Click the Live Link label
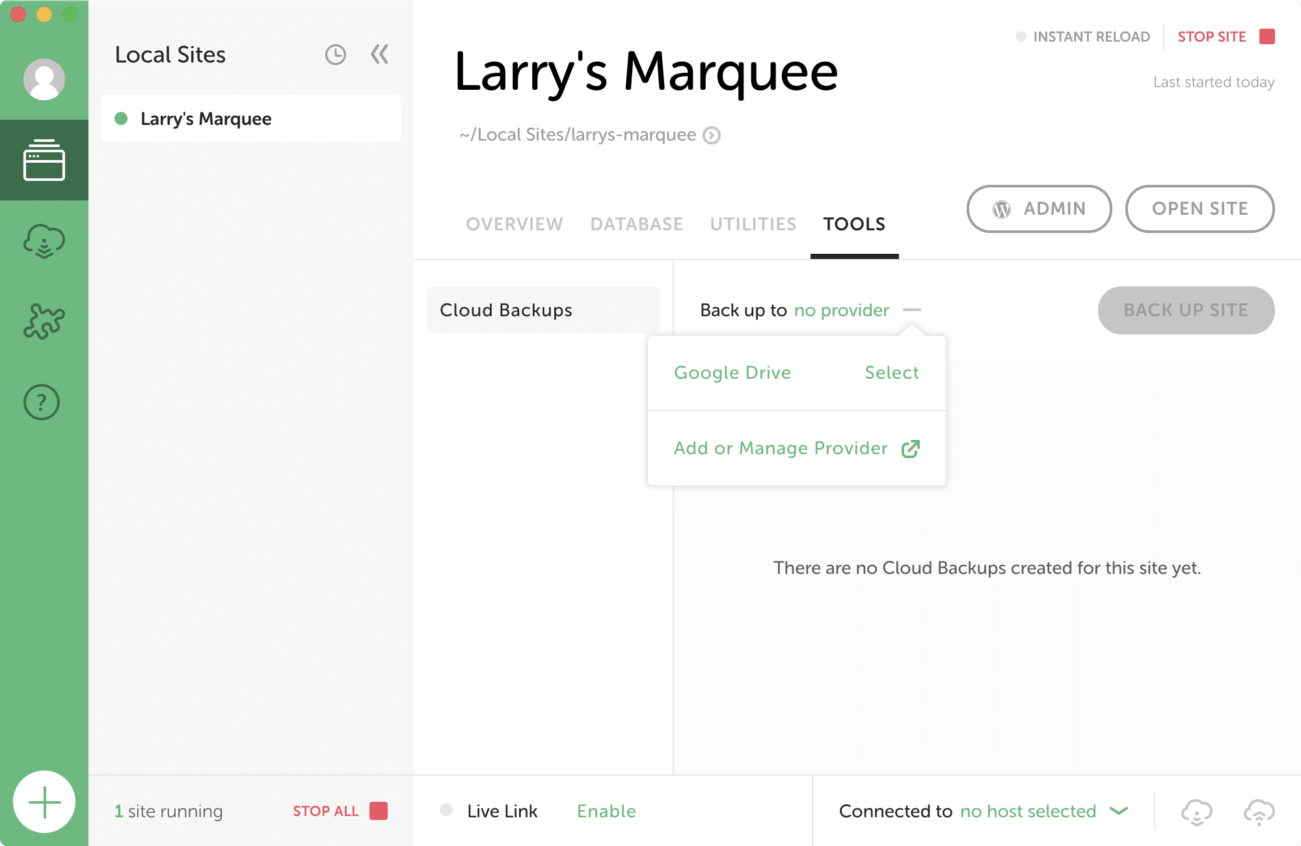This screenshot has height=846, width=1301. click(x=502, y=812)
